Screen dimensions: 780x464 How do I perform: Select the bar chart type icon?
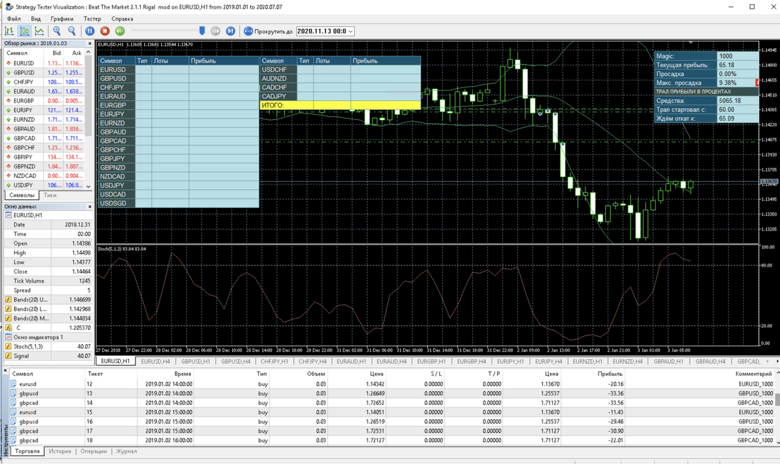pos(10,31)
